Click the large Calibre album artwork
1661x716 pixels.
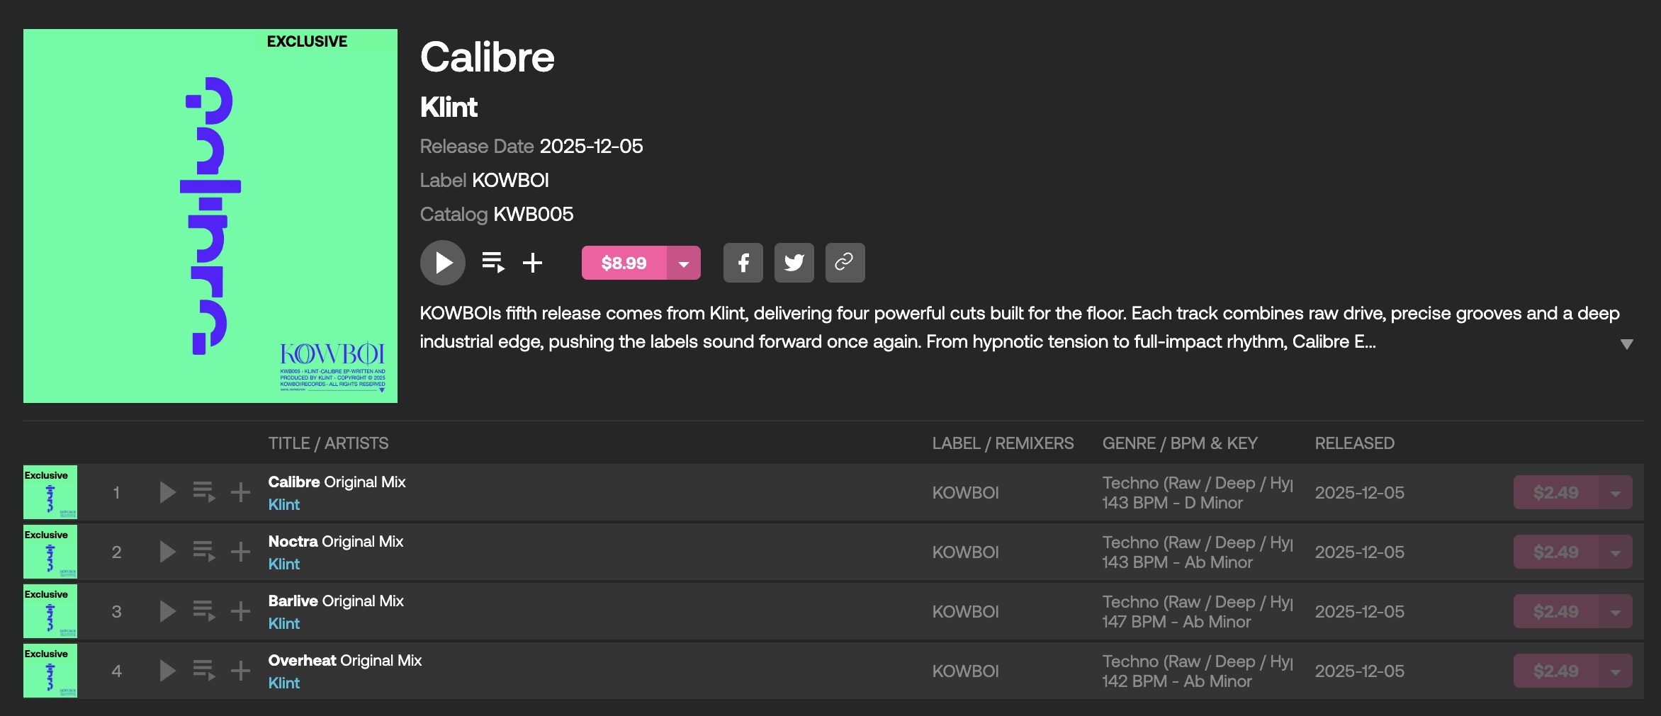click(x=210, y=216)
